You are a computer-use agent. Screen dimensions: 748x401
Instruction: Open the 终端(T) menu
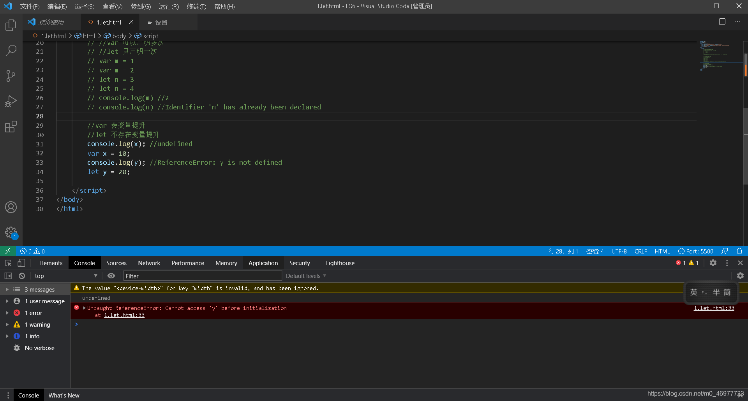pyautogui.click(x=196, y=7)
